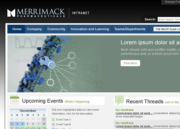This screenshot has height=129, width=180.
Task: Click the Recent Threads heading
Action: [145, 101]
